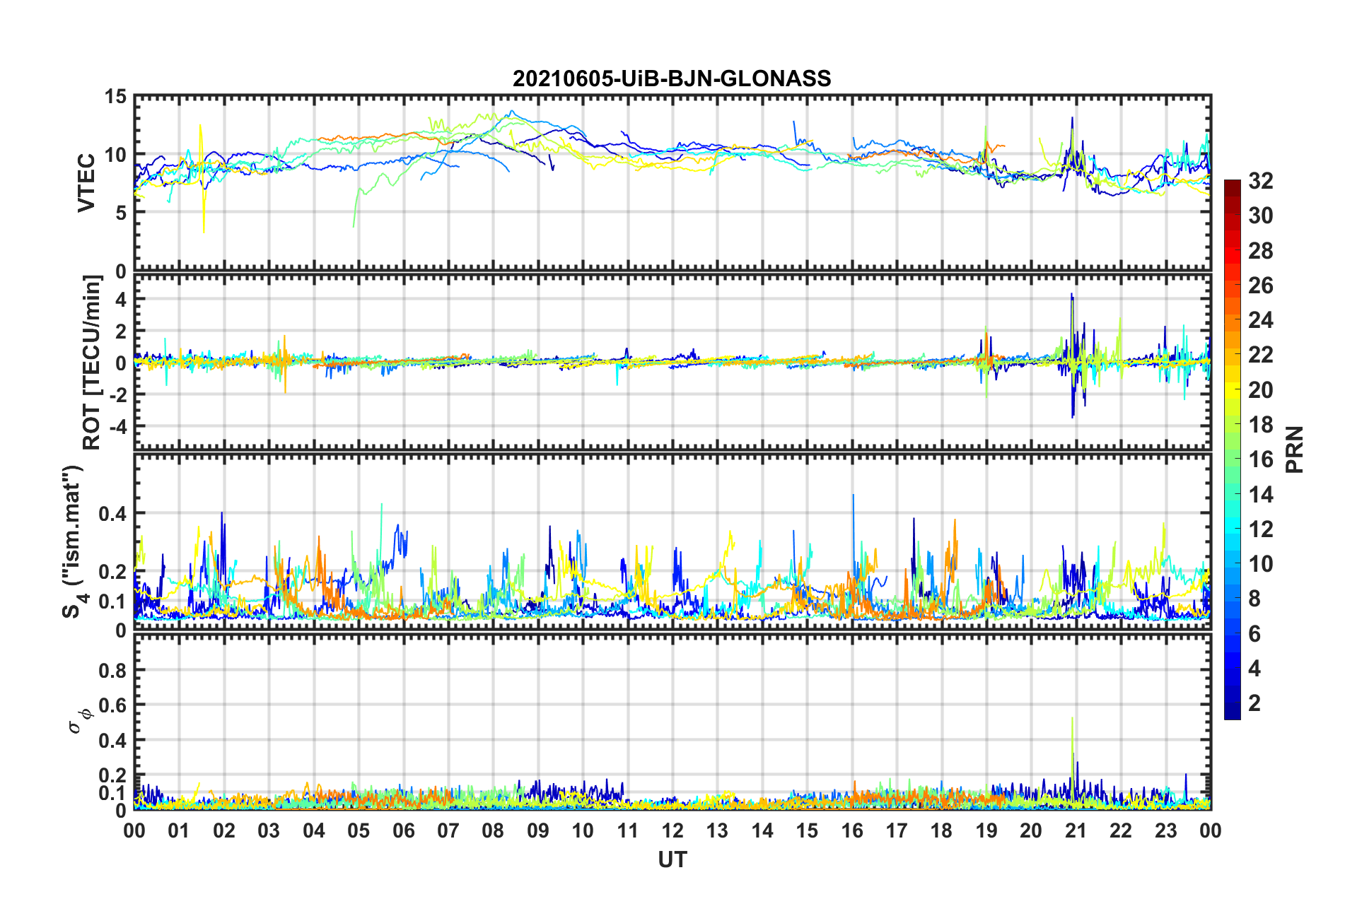Click colorbar tick label 4
This screenshot has height=899, width=1345.
(1254, 669)
